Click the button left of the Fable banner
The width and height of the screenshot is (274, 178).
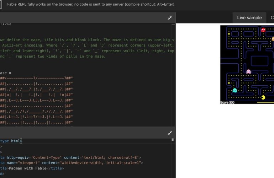[1, 5]
